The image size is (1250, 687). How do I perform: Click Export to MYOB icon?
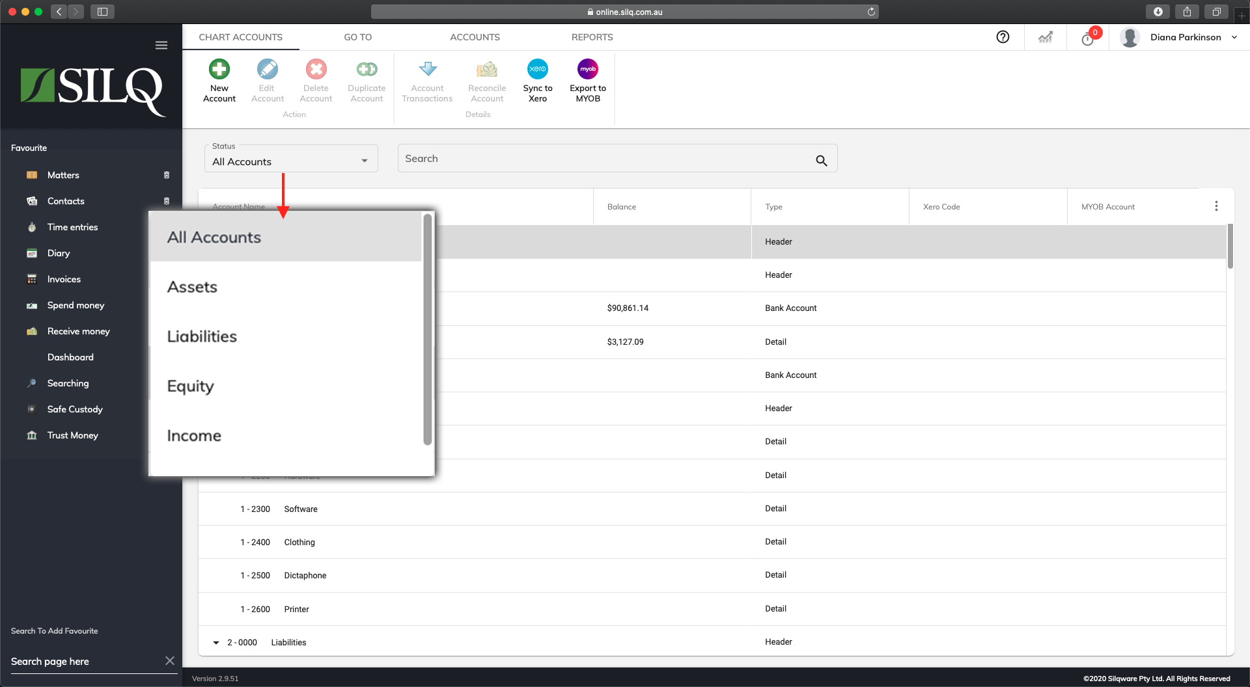click(588, 69)
